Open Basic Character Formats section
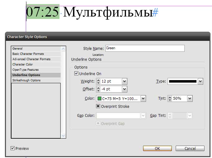 tap(36, 54)
